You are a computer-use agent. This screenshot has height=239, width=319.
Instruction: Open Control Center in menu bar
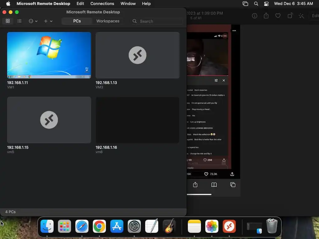pyautogui.click(x=266, y=4)
